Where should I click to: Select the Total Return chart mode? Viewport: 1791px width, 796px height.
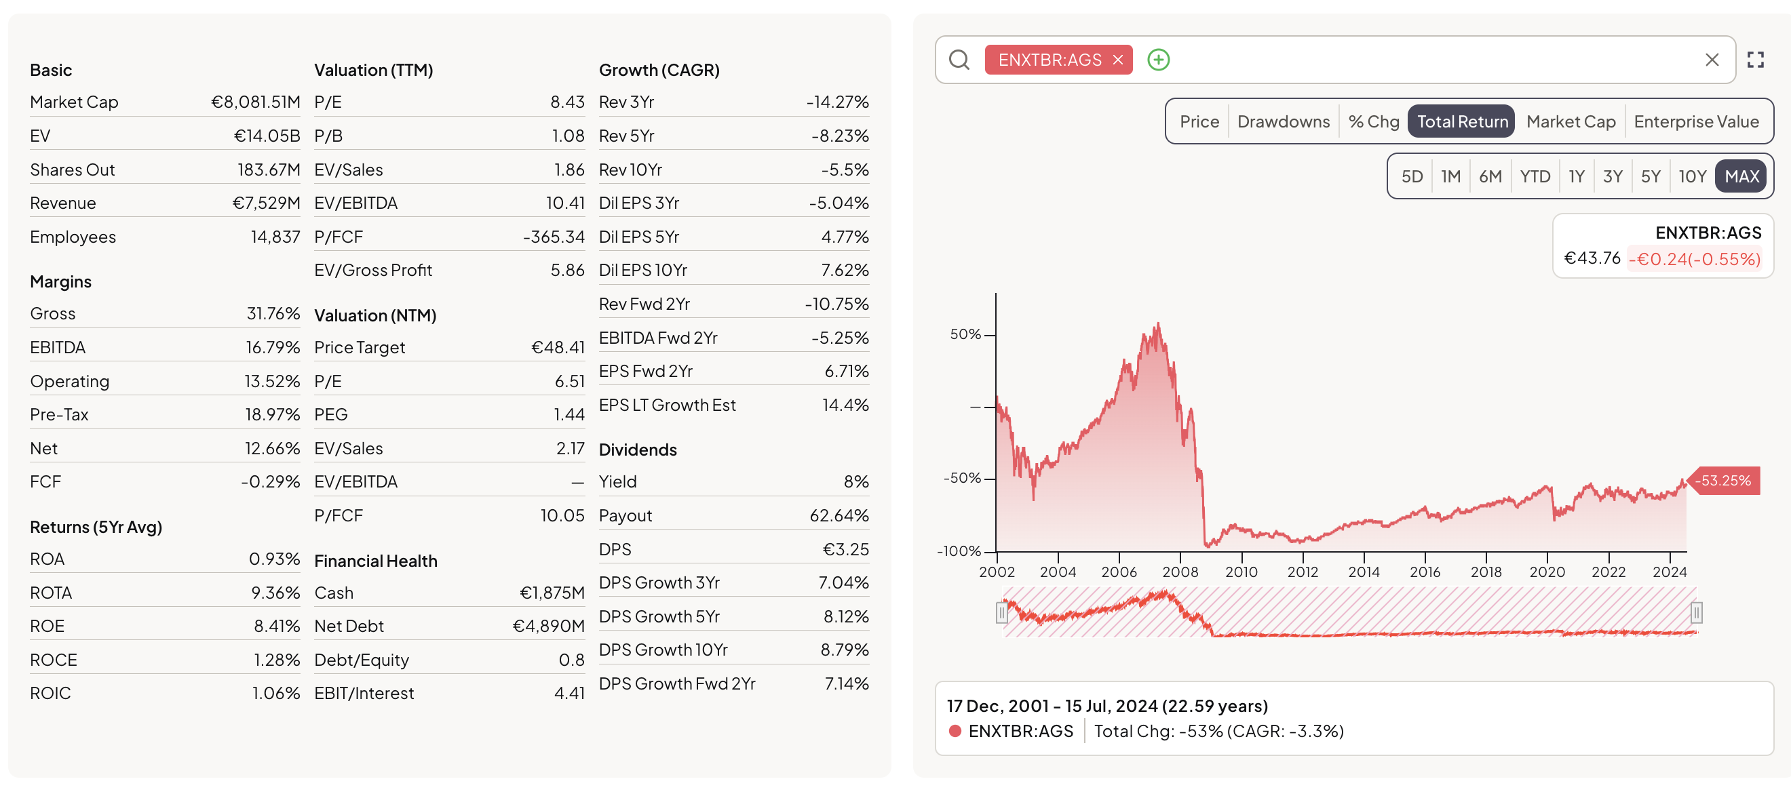(x=1462, y=121)
